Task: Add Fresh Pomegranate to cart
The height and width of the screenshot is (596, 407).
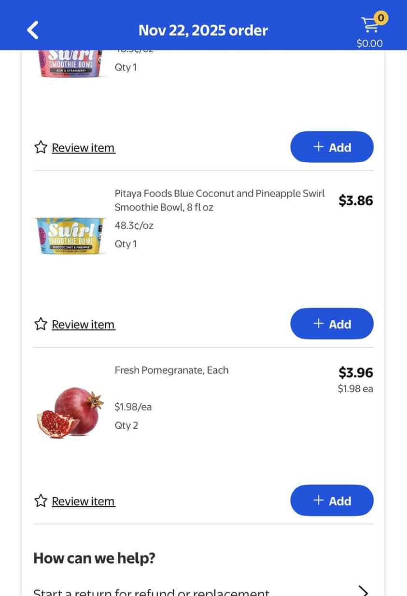Action: [x=332, y=501]
